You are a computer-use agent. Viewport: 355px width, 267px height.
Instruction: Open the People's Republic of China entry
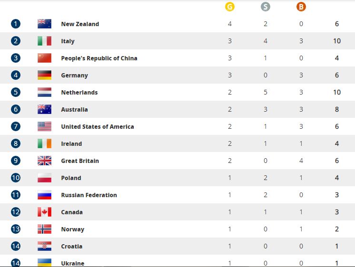[99, 58]
